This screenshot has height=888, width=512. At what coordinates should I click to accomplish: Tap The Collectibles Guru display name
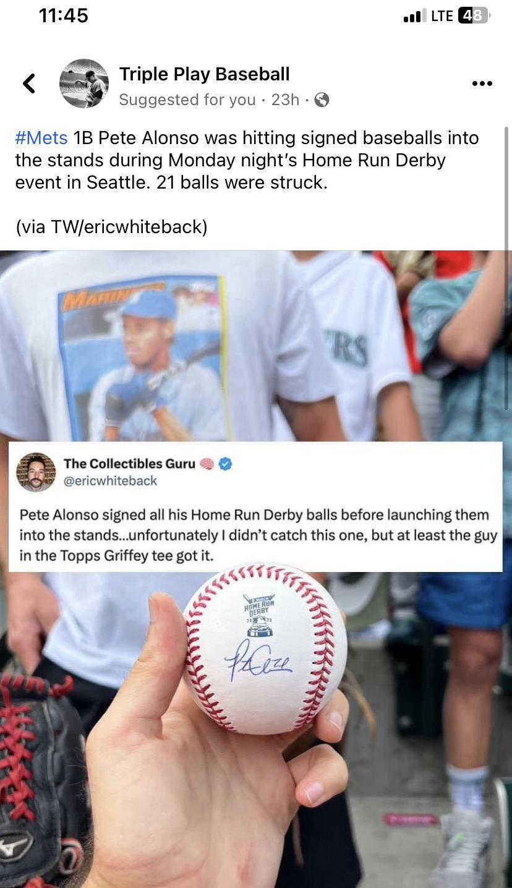[129, 464]
